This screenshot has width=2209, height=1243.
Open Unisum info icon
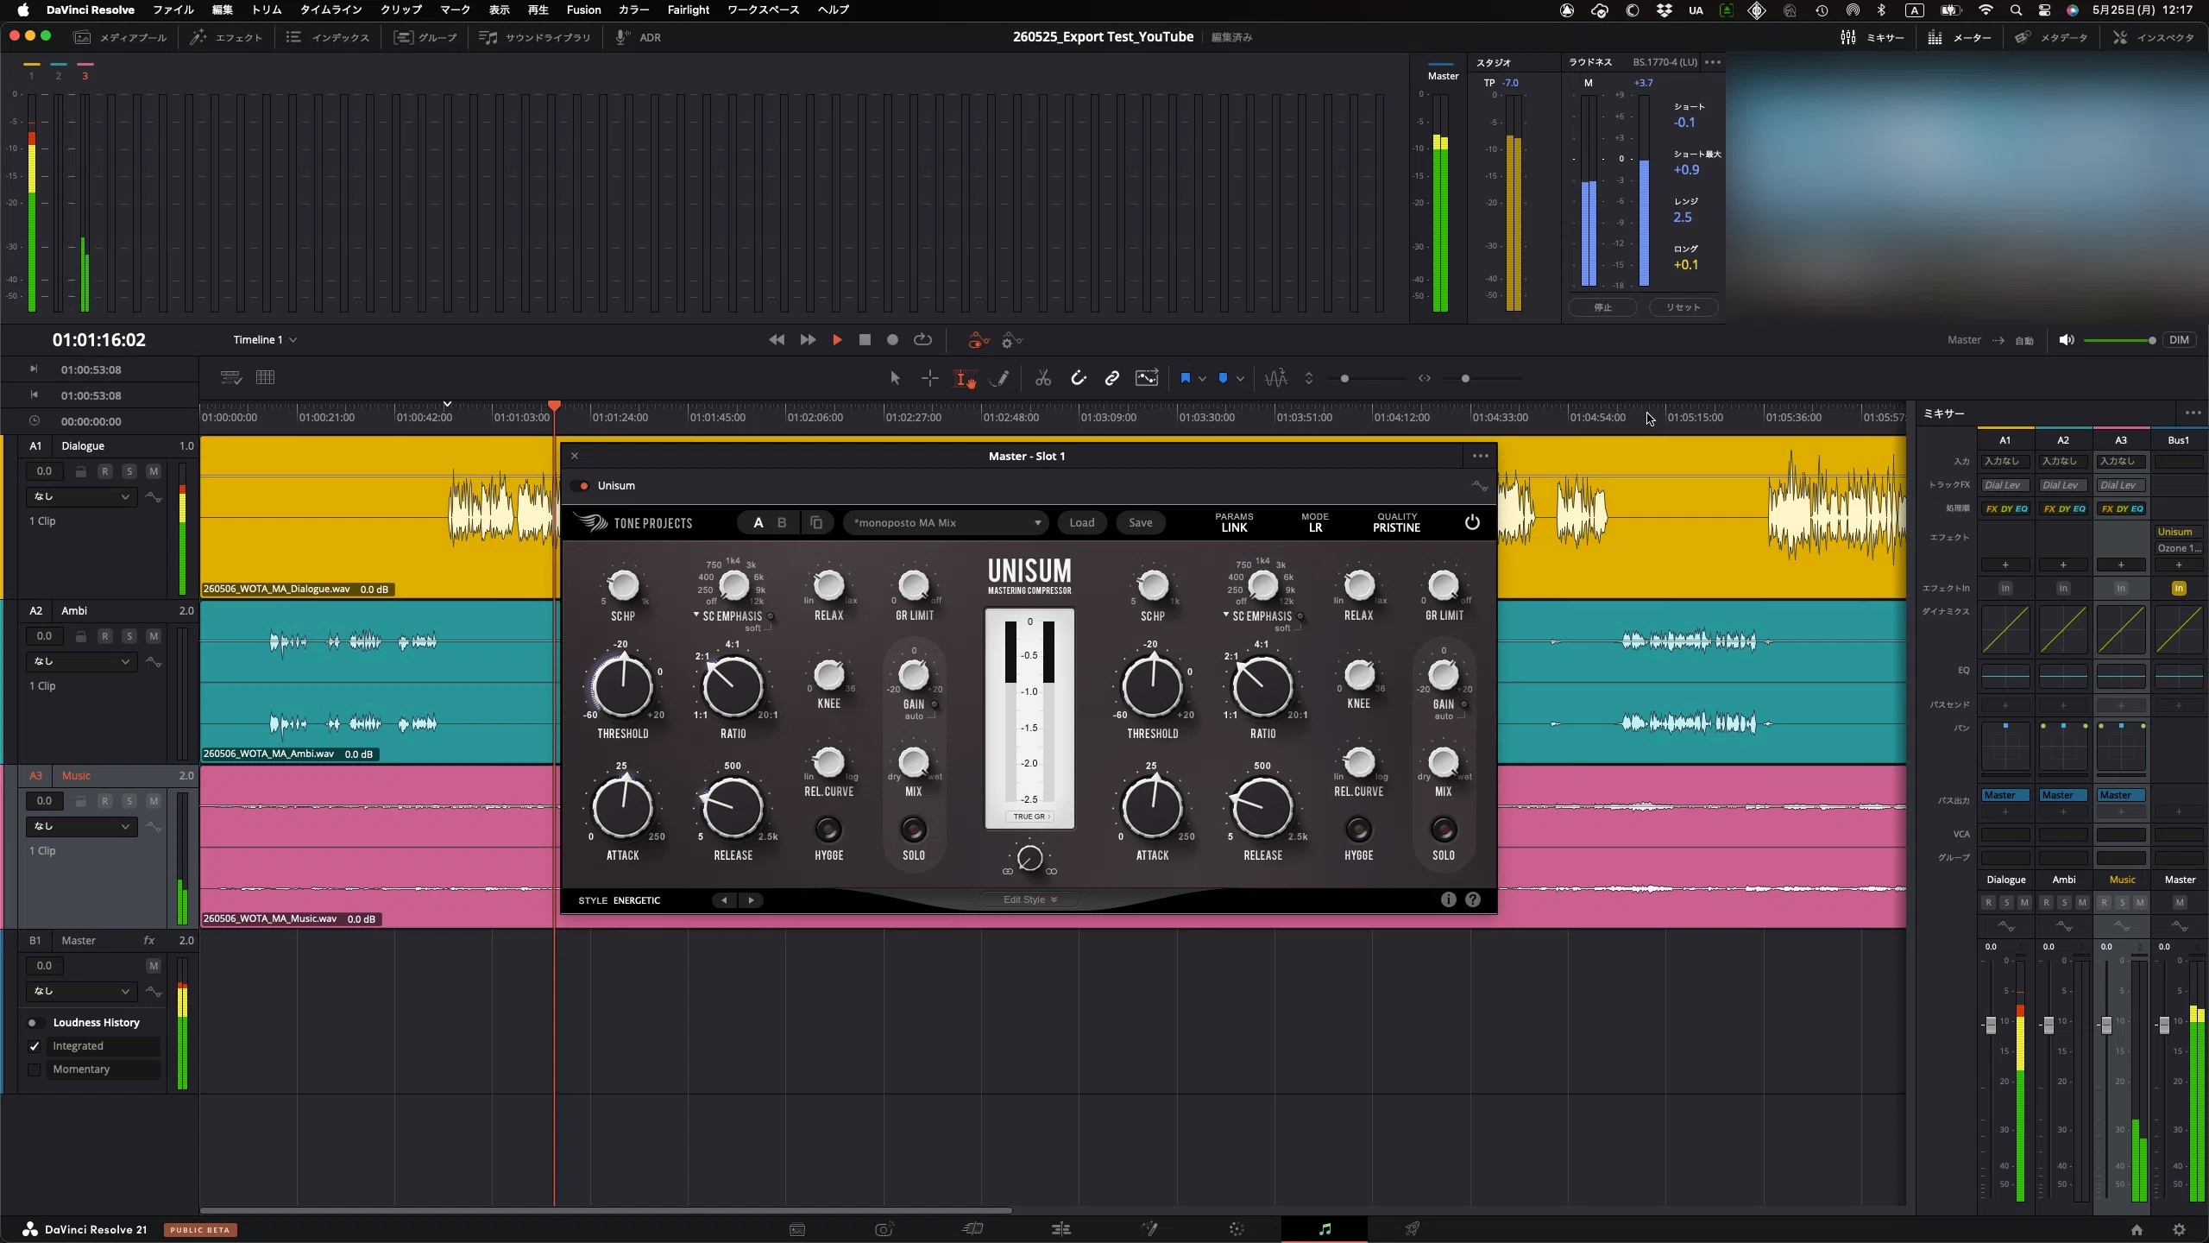(1448, 899)
